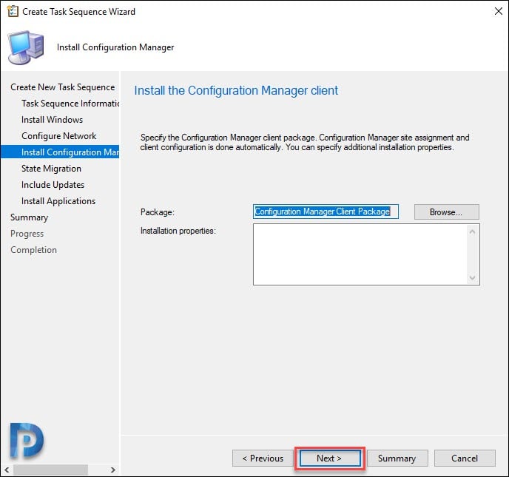Open the Configure Network step
Viewport: 509px width, 477px height.
click(58, 135)
